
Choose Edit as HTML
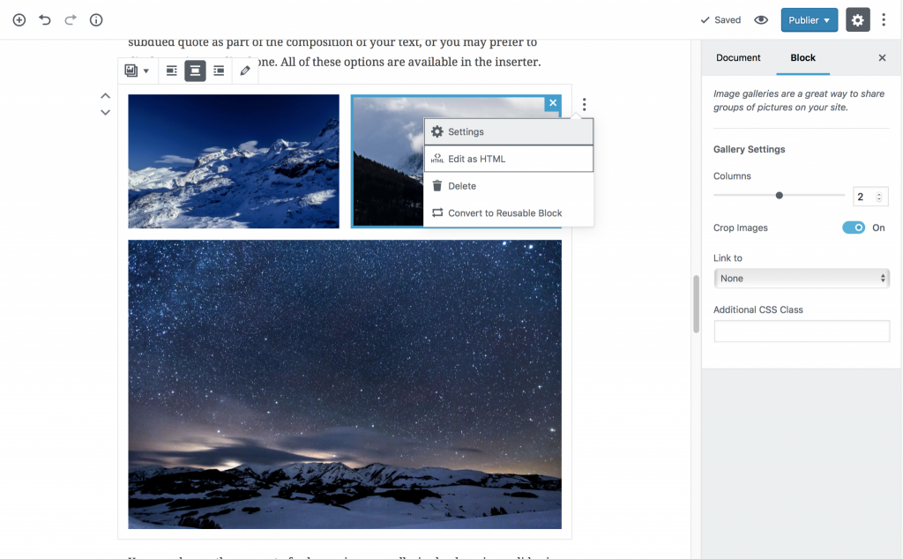509,159
